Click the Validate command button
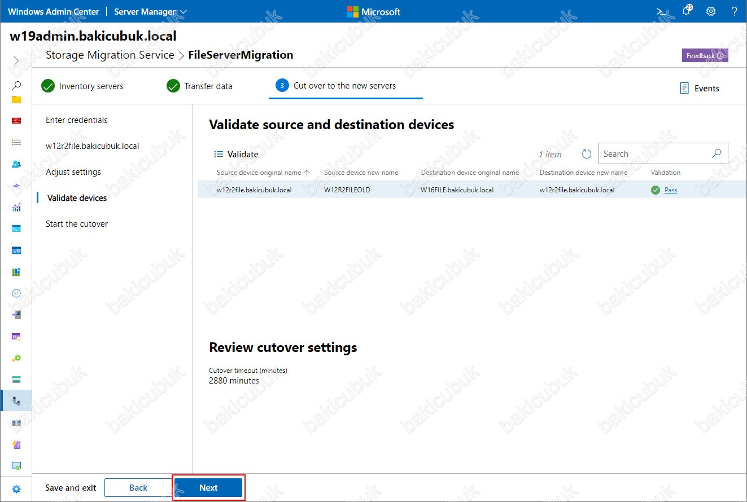 pos(236,154)
